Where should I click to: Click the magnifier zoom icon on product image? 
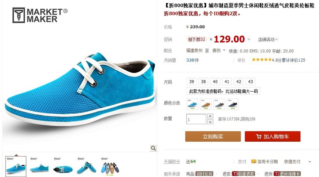pos(153,148)
